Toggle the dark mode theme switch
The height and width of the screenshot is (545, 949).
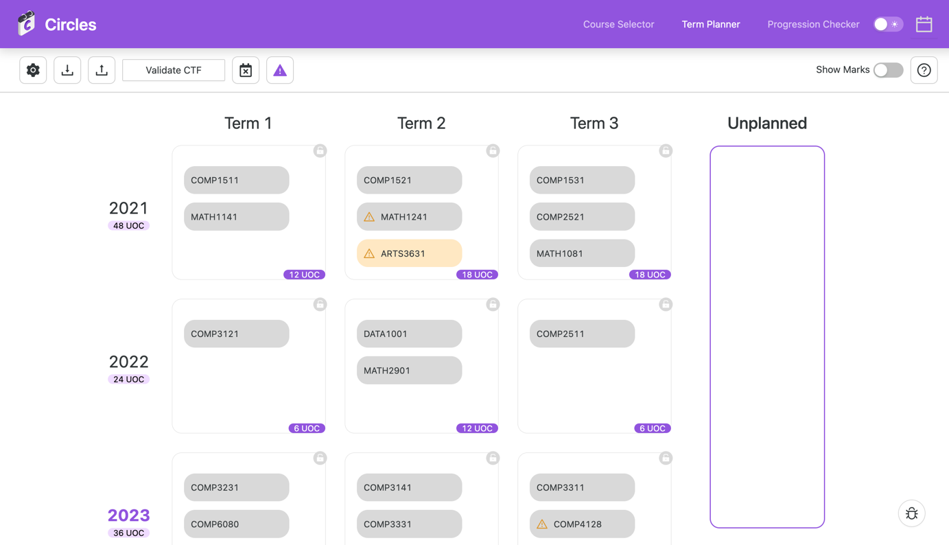[888, 24]
